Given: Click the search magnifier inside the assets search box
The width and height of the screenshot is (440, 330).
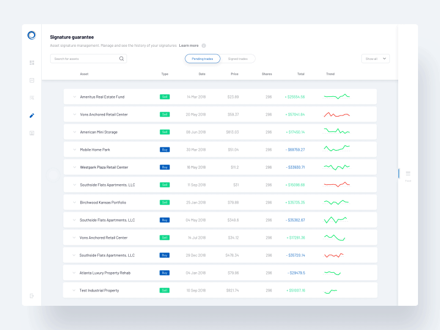Looking at the screenshot, I should pos(122,58).
